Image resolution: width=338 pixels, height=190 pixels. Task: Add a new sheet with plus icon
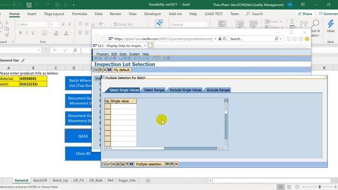(x=148, y=180)
